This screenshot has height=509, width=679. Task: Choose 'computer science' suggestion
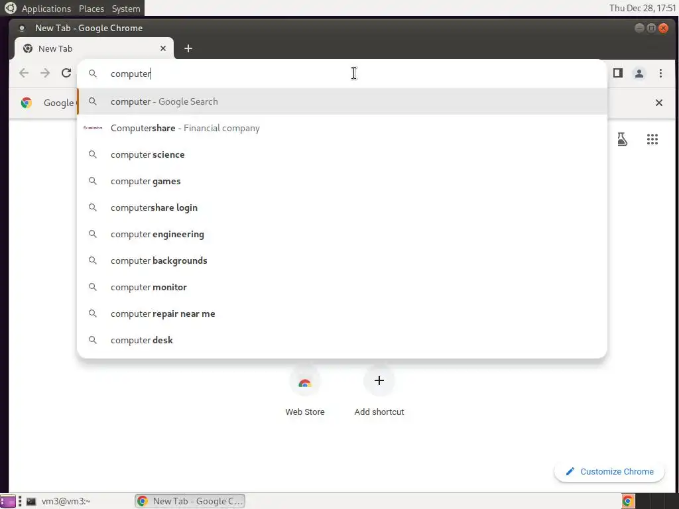pos(342,154)
